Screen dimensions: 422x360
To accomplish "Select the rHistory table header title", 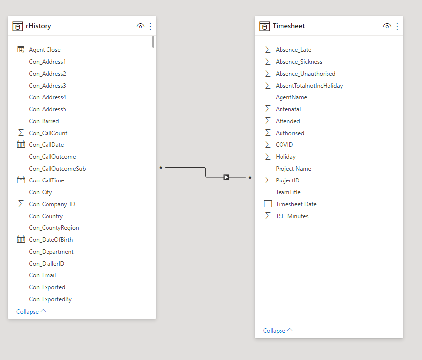I will pos(39,26).
